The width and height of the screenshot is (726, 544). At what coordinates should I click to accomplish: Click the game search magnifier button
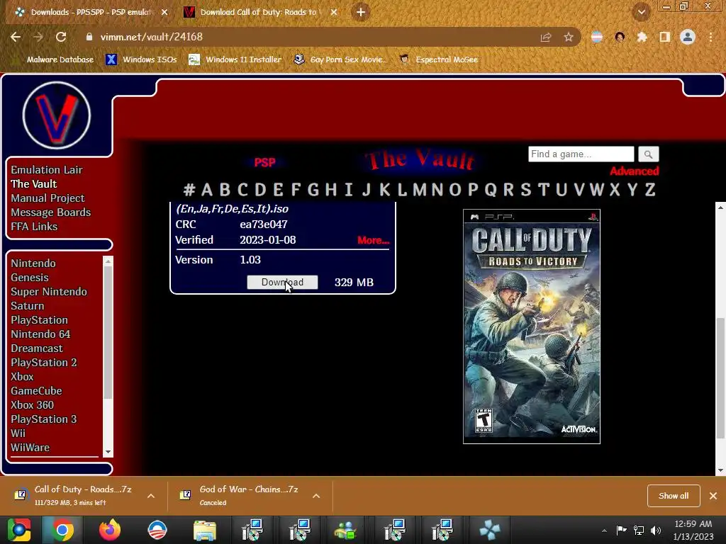648,154
